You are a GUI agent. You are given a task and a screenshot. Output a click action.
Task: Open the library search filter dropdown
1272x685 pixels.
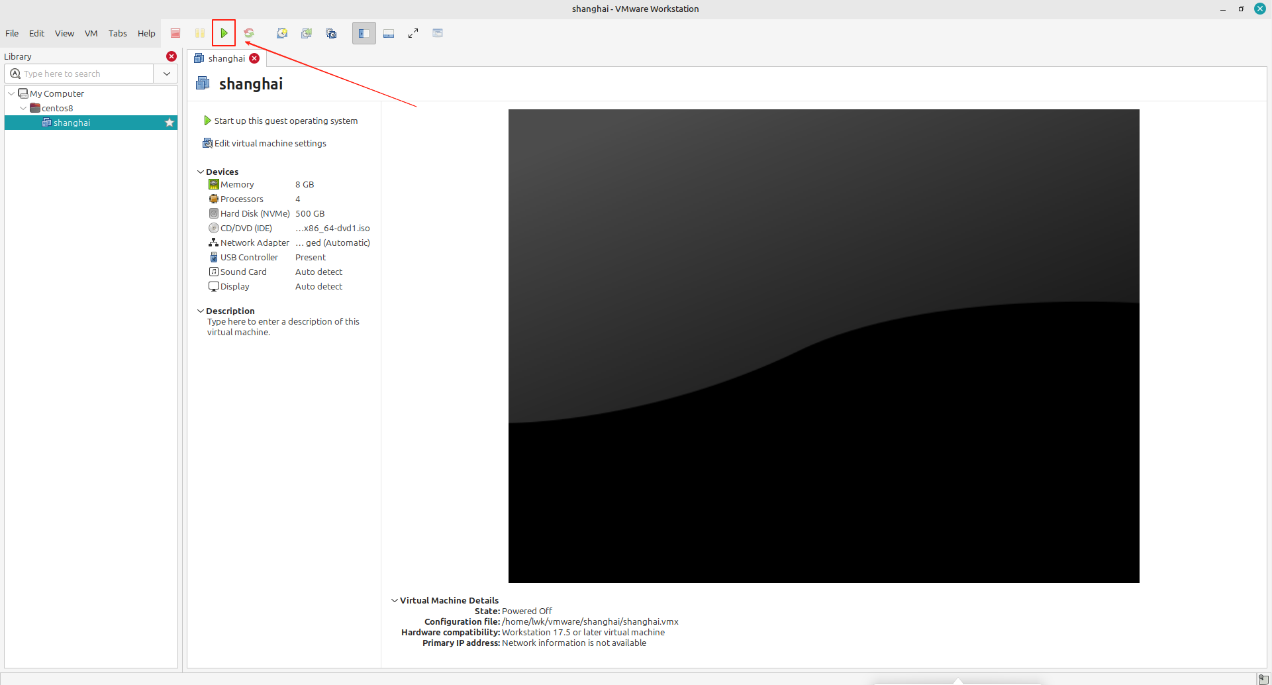(x=167, y=74)
